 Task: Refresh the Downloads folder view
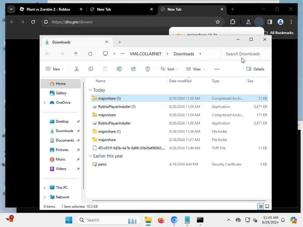point(90,54)
